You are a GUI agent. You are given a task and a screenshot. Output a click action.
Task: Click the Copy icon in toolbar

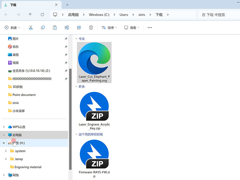[x=43, y=28]
